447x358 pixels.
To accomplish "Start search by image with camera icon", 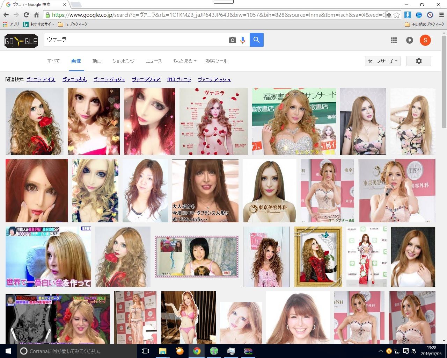I will tap(232, 40).
